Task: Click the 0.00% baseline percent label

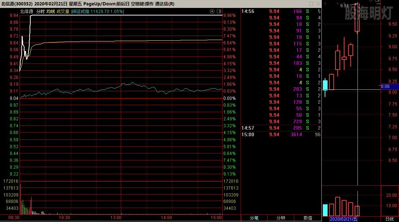Action: coord(229,98)
